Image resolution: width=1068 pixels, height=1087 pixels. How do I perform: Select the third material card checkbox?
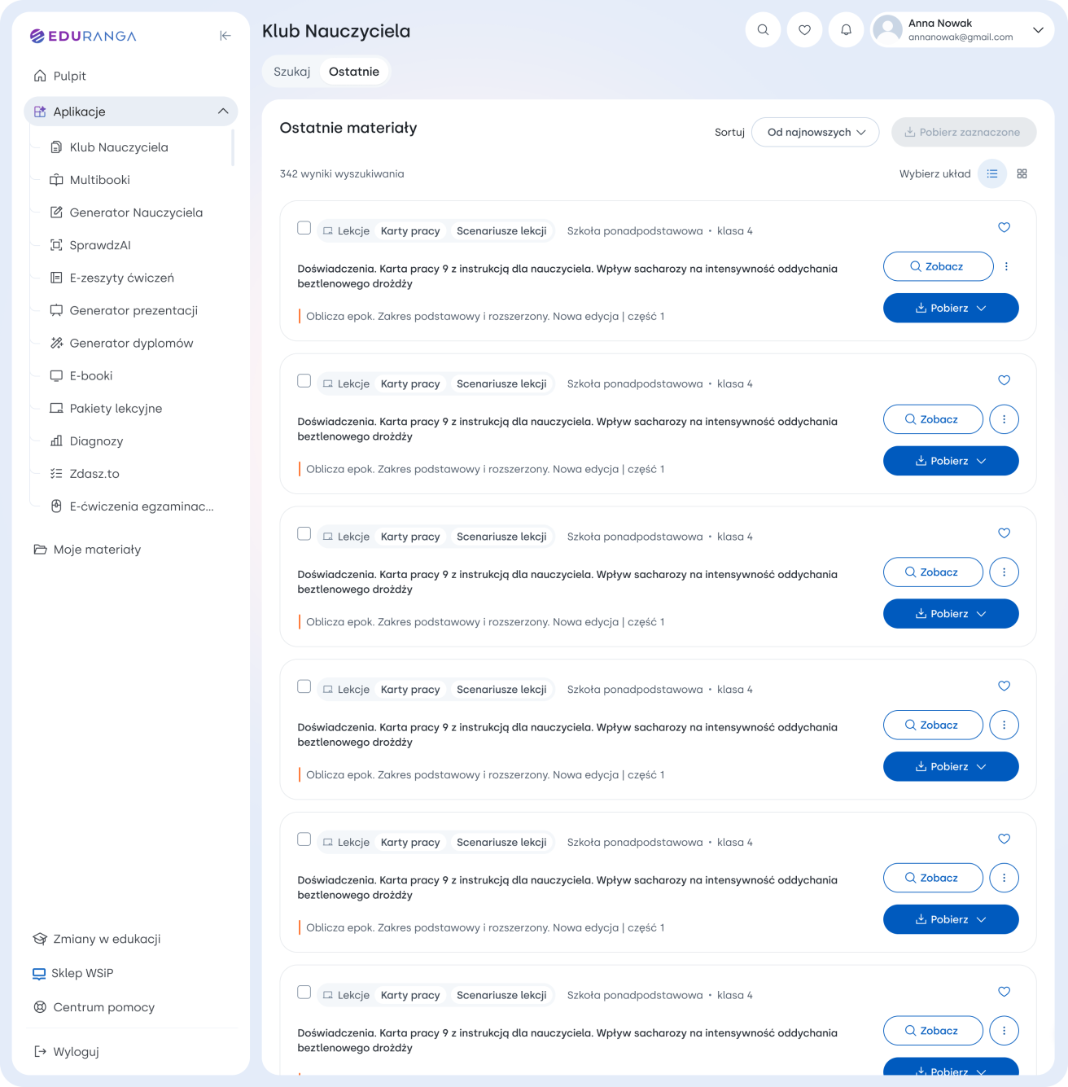(x=304, y=534)
